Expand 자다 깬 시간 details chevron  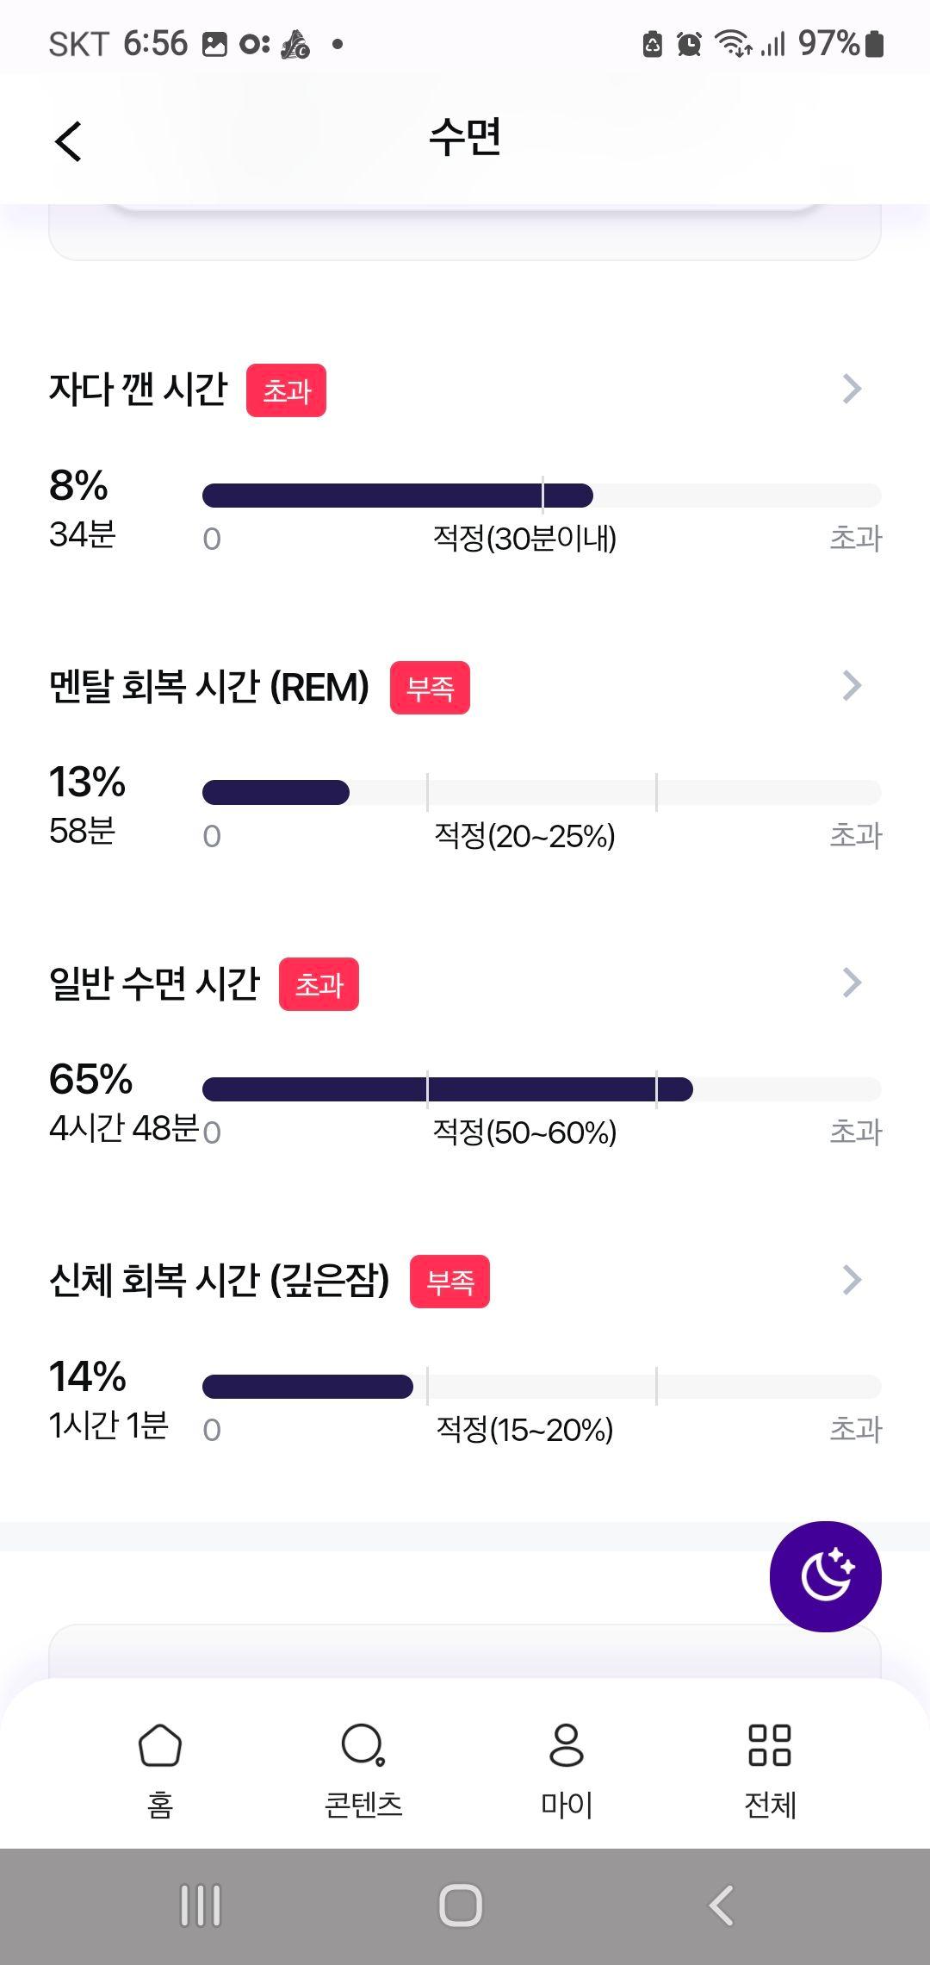[x=852, y=389]
